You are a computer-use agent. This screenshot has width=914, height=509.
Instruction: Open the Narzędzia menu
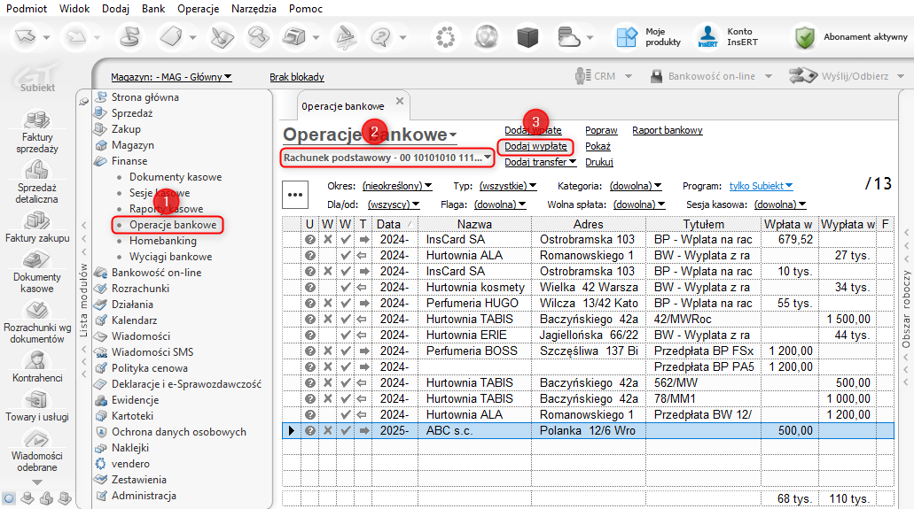tap(255, 8)
